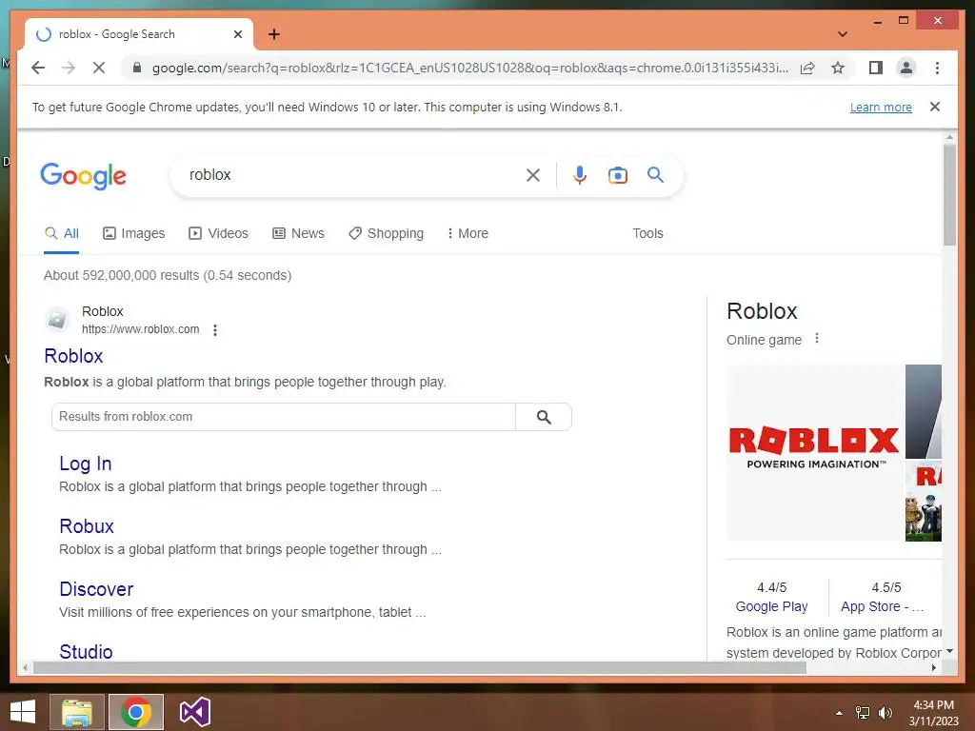Screen dimensions: 975x731
Task: Switch to the News tab
Action: [298, 234]
